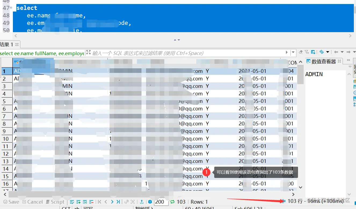The width and height of the screenshot is (356, 209).
Task: Close the 数值查看器 value viewer tab
Action: tap(339, 61)
